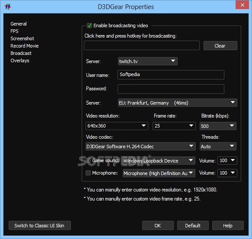Enable the Microphone checkbox

point(88,173)
